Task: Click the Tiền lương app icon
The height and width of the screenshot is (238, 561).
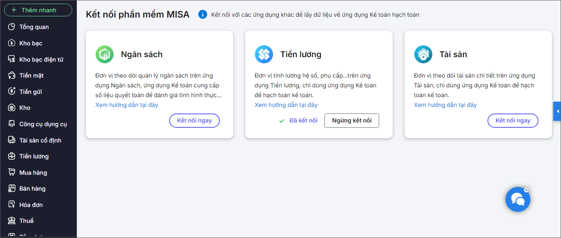Action: click(x=264, y=54)
